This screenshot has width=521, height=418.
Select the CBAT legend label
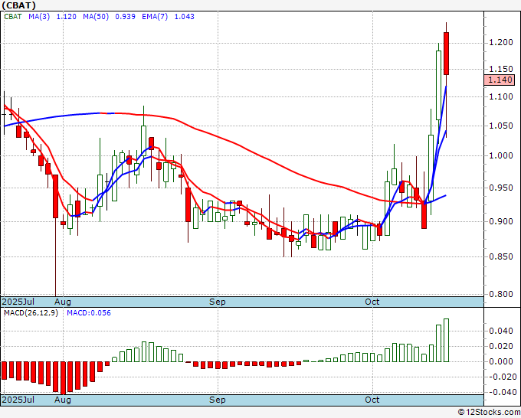[12, 17]
